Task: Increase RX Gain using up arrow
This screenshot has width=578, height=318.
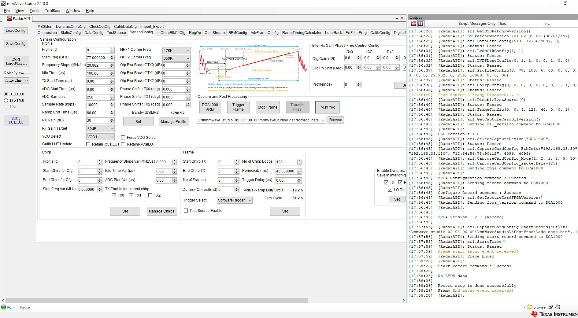Action: tap(112, 119)
